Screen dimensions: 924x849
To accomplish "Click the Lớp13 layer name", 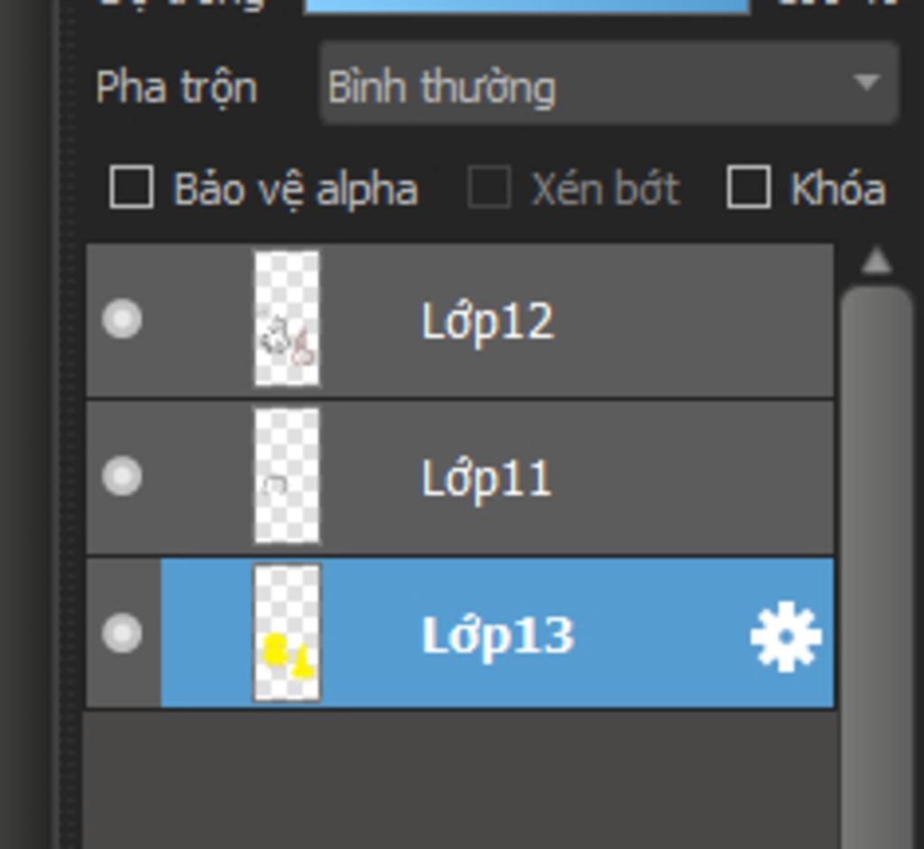I will pos(498,637).
